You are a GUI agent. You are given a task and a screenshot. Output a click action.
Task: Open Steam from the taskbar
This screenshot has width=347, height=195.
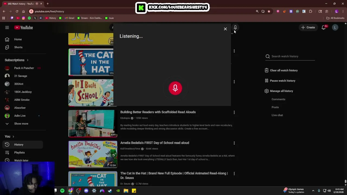pyautogui.click(x=110, y=191)
